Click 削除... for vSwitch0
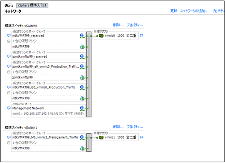The width and height of the screenshot is (225, 163). 118,25
